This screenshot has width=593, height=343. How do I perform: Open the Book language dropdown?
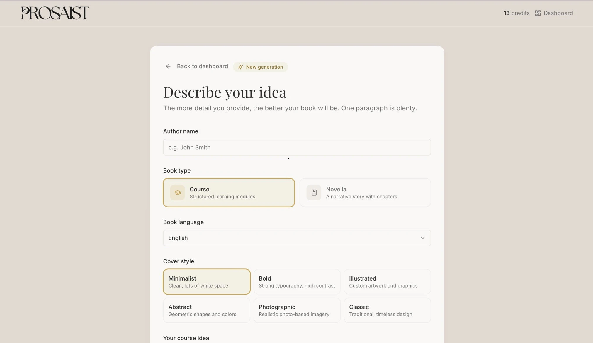pyautogui.click(x=293, y=238)
